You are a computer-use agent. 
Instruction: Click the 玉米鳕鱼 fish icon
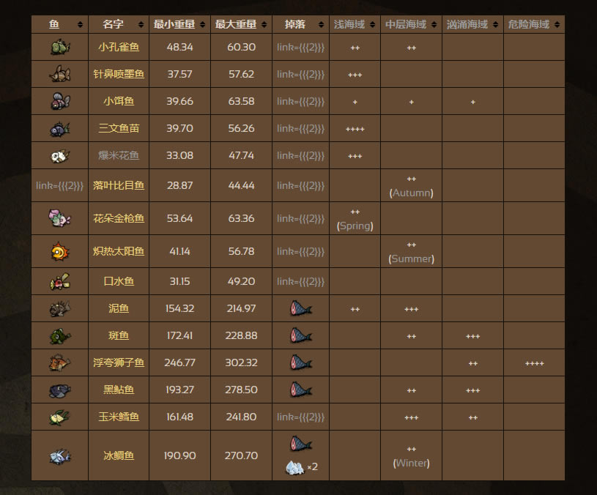pyautogui.click(x=60, y=417)
